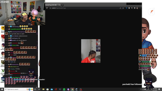
Task: Click chat message 'and we got hella videos to watch'
Action: [x=16, y=34]
